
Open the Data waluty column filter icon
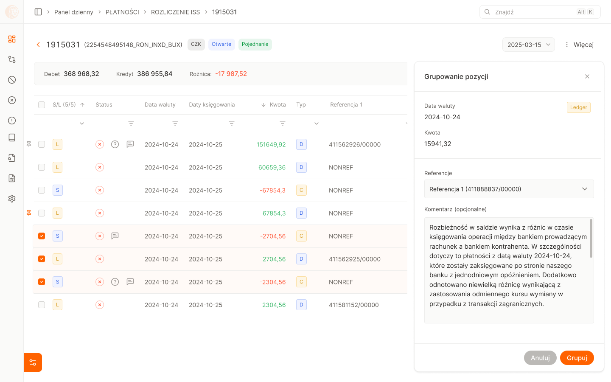(x=175, y=124)
